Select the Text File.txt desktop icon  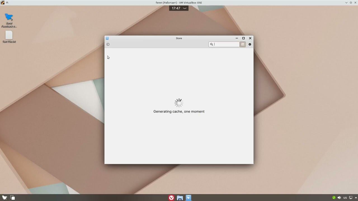point(9,37)
